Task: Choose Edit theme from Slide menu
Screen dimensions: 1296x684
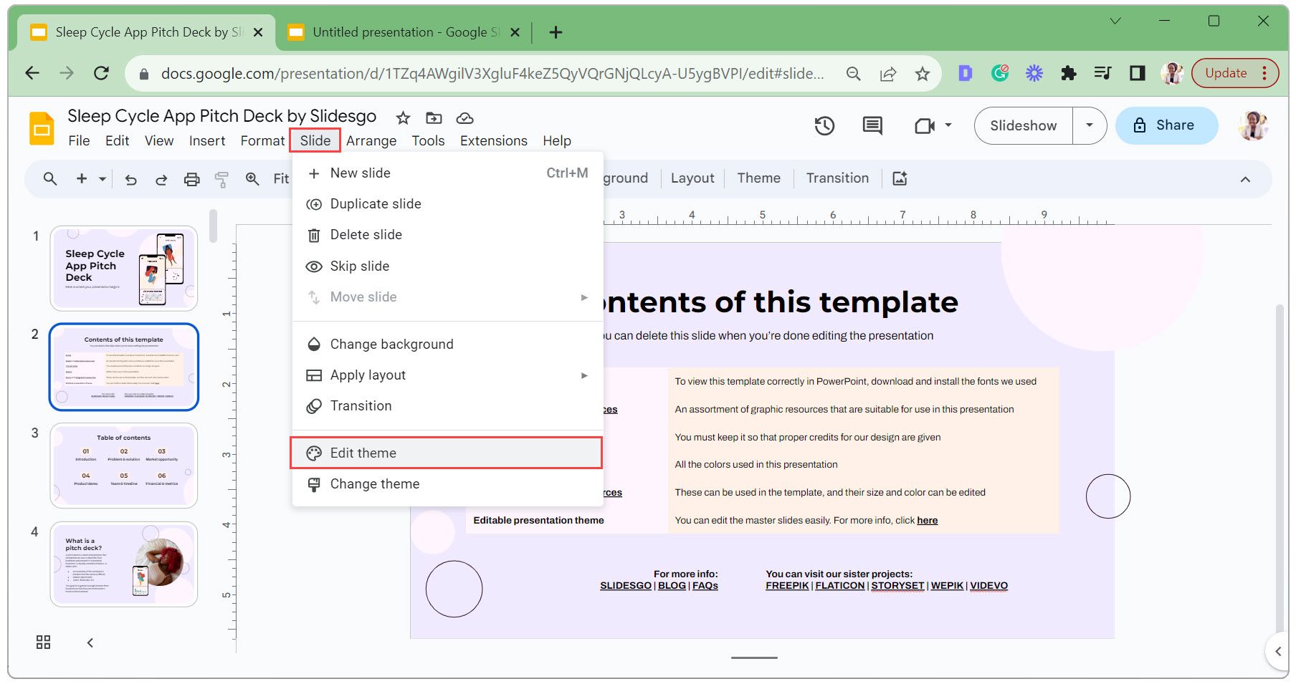Action: tap(363, 453)
